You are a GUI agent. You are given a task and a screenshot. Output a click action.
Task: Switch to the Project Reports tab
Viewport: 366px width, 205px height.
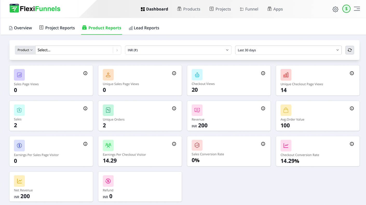[57, 28]
